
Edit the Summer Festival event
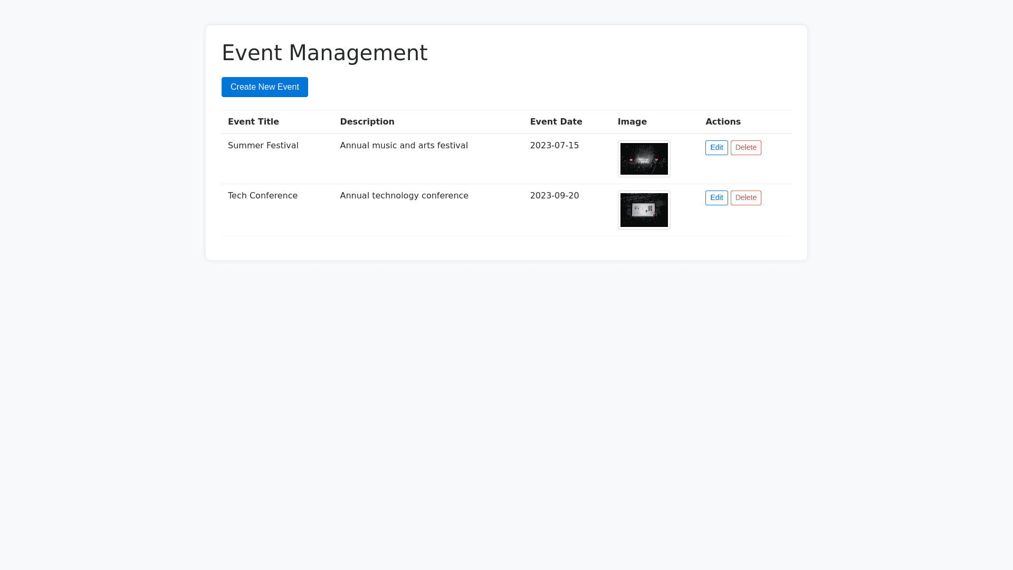tap(716, 148)
